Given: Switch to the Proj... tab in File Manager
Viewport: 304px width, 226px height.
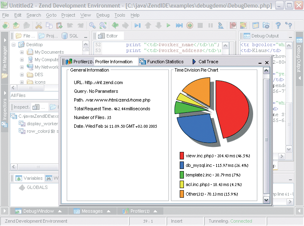Looking at the screenshot, I should point(48,36).
